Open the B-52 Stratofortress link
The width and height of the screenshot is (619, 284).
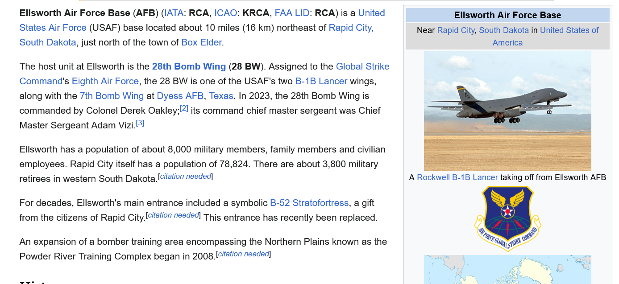[309, 203]
